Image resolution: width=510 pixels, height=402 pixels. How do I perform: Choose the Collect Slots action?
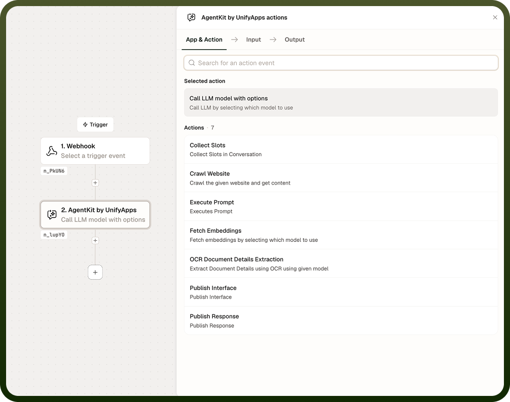click(341, 150)
